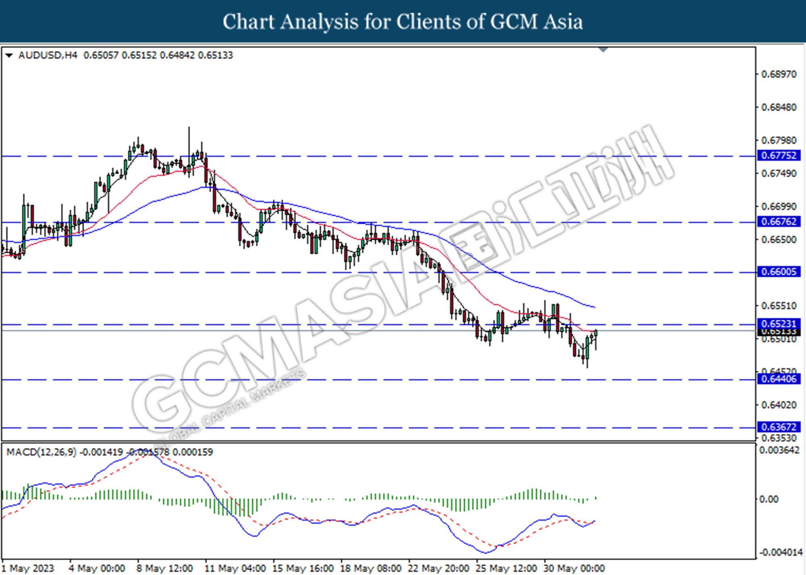Click the MACD 0.00 zero level label
This screenshot has width=806, height=575.
(x=769, y=499)
